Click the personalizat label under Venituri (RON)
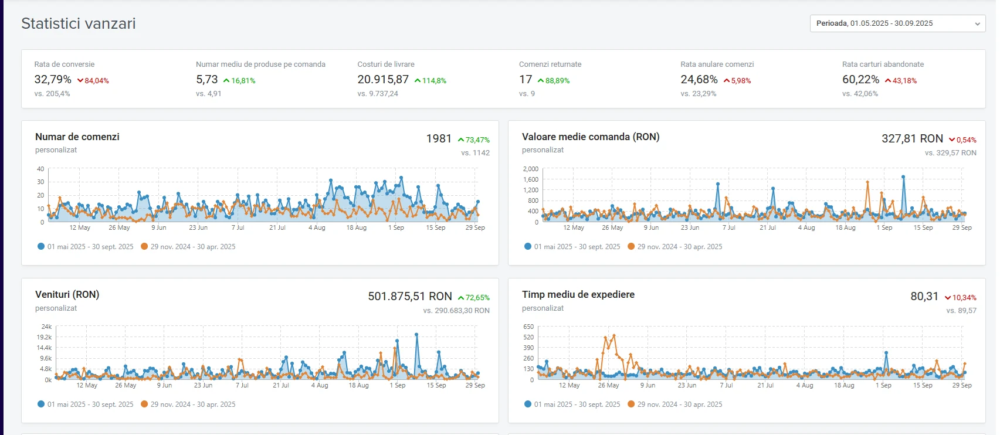This screenshot has height=435, width=1000. click(x=56, y=308)
